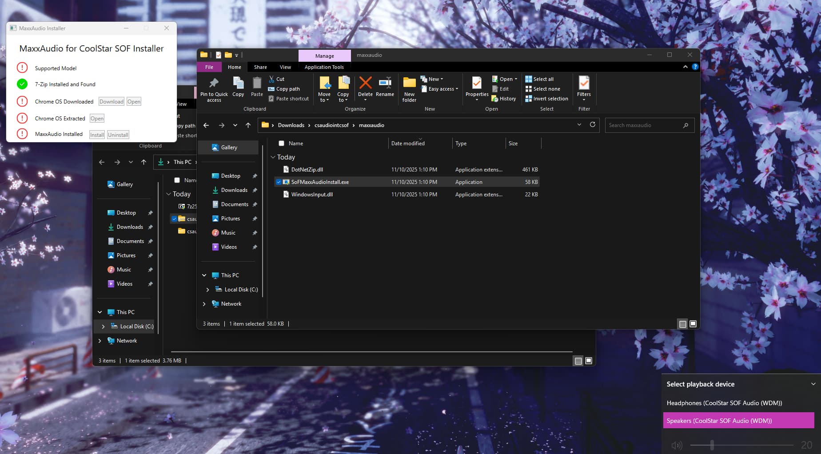Mute the speaker volume icon

(x=677, y=445)
